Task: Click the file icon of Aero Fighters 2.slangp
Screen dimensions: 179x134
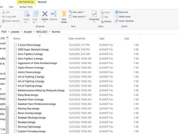Action: pos(15,54)
